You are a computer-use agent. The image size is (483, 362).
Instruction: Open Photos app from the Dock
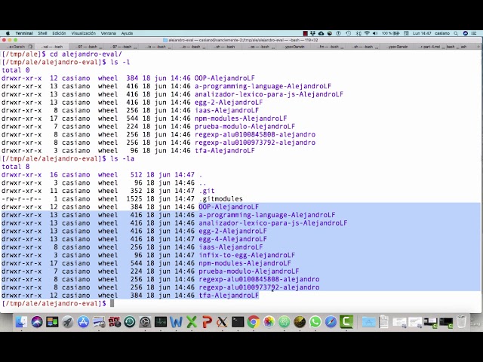[x=269, y=322]
